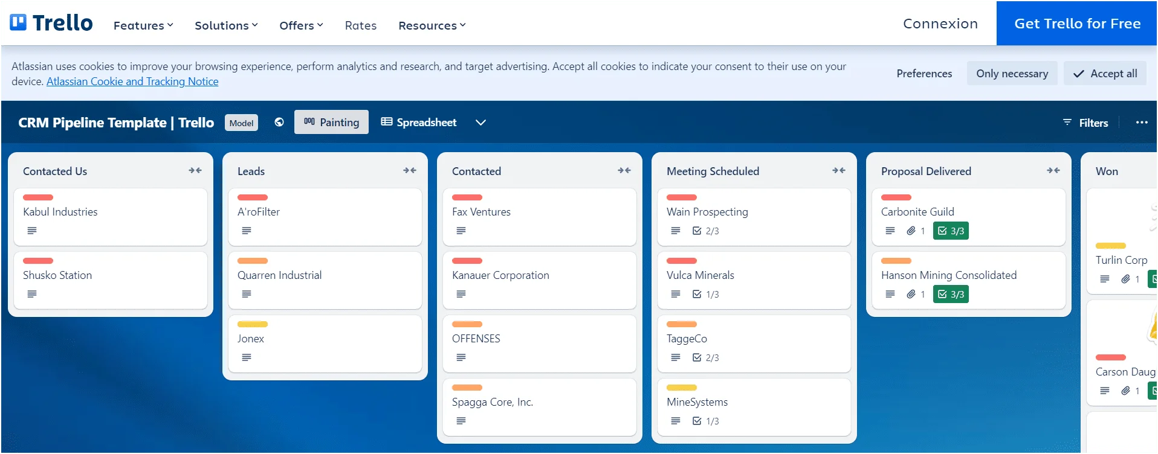
Task: Click attachment icon on Turlin Corp card
Action: (1126, 279)
